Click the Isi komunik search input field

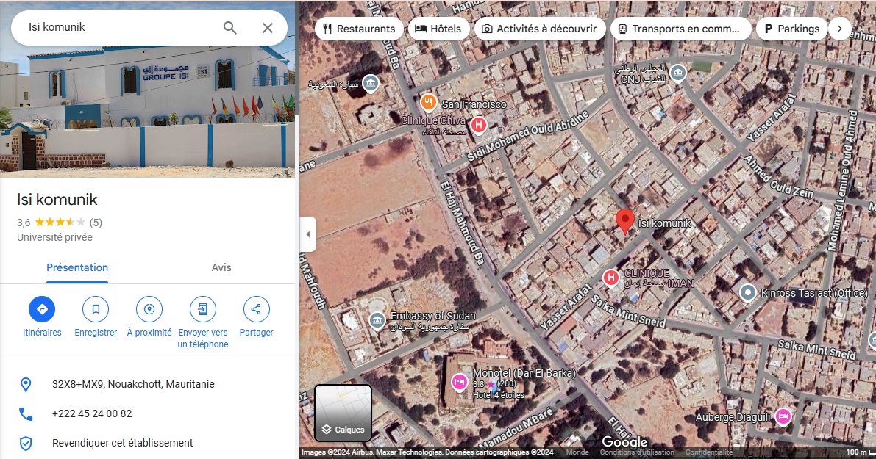(x=118, y=27)
